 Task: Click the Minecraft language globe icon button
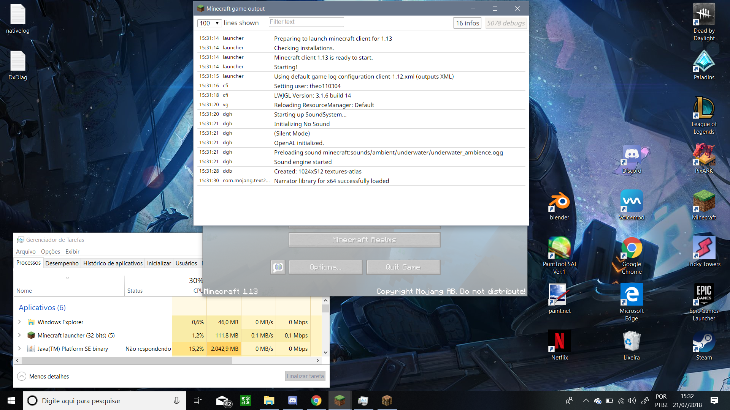(278, 267)
